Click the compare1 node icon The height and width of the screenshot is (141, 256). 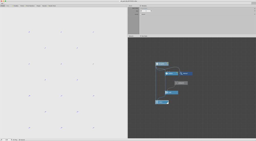tap(176, 83)
